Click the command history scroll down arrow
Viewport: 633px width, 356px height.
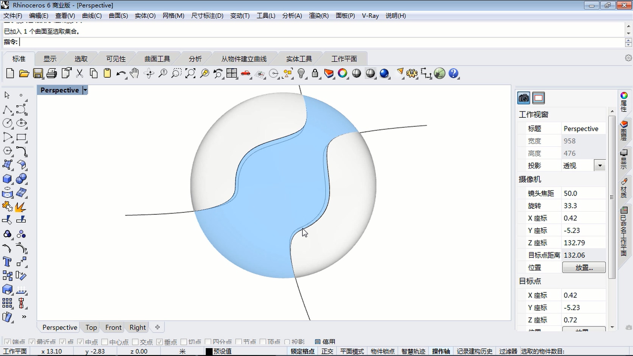coord(628,33)
